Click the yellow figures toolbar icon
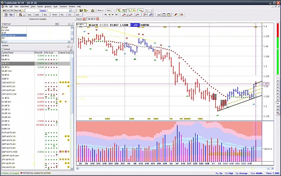Screen dimensions: 281x176 (134, 11)
